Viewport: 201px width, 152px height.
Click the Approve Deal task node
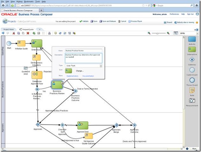point(83,125)
